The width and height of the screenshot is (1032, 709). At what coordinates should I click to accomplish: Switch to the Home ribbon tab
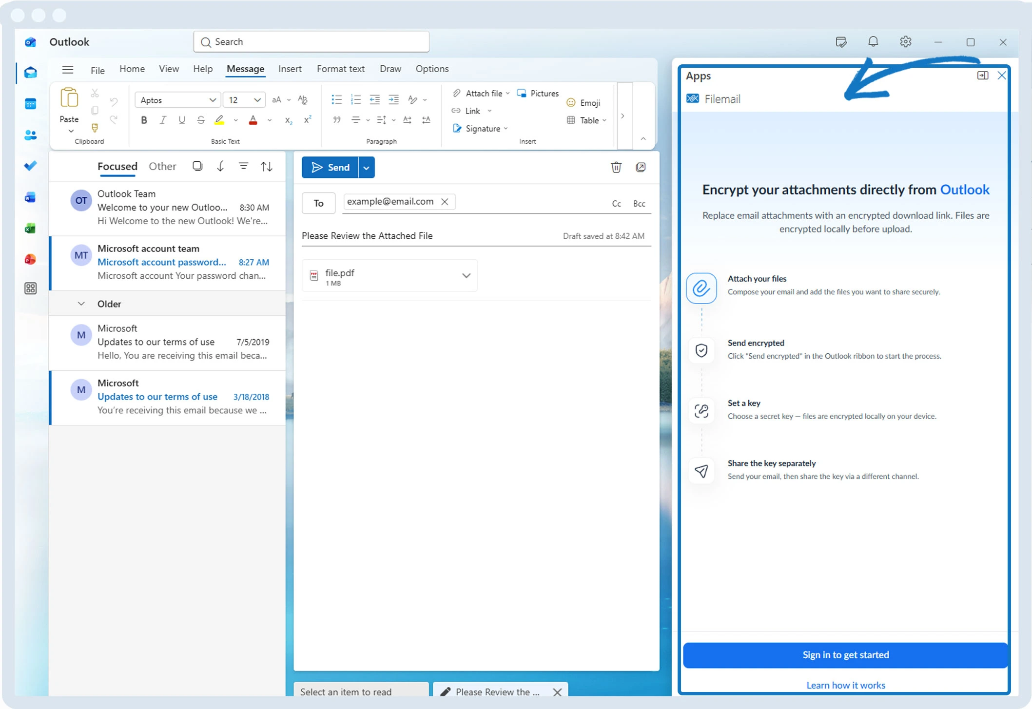tap(132, 69)
